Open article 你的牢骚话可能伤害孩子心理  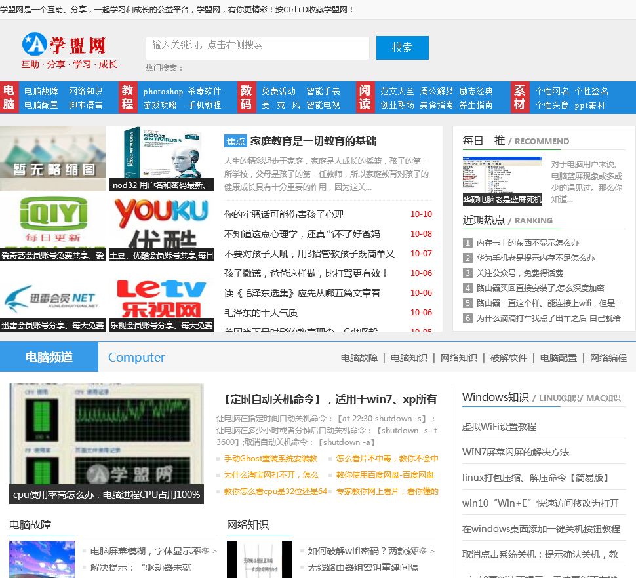pyautogui.click(x=284, y=214)
